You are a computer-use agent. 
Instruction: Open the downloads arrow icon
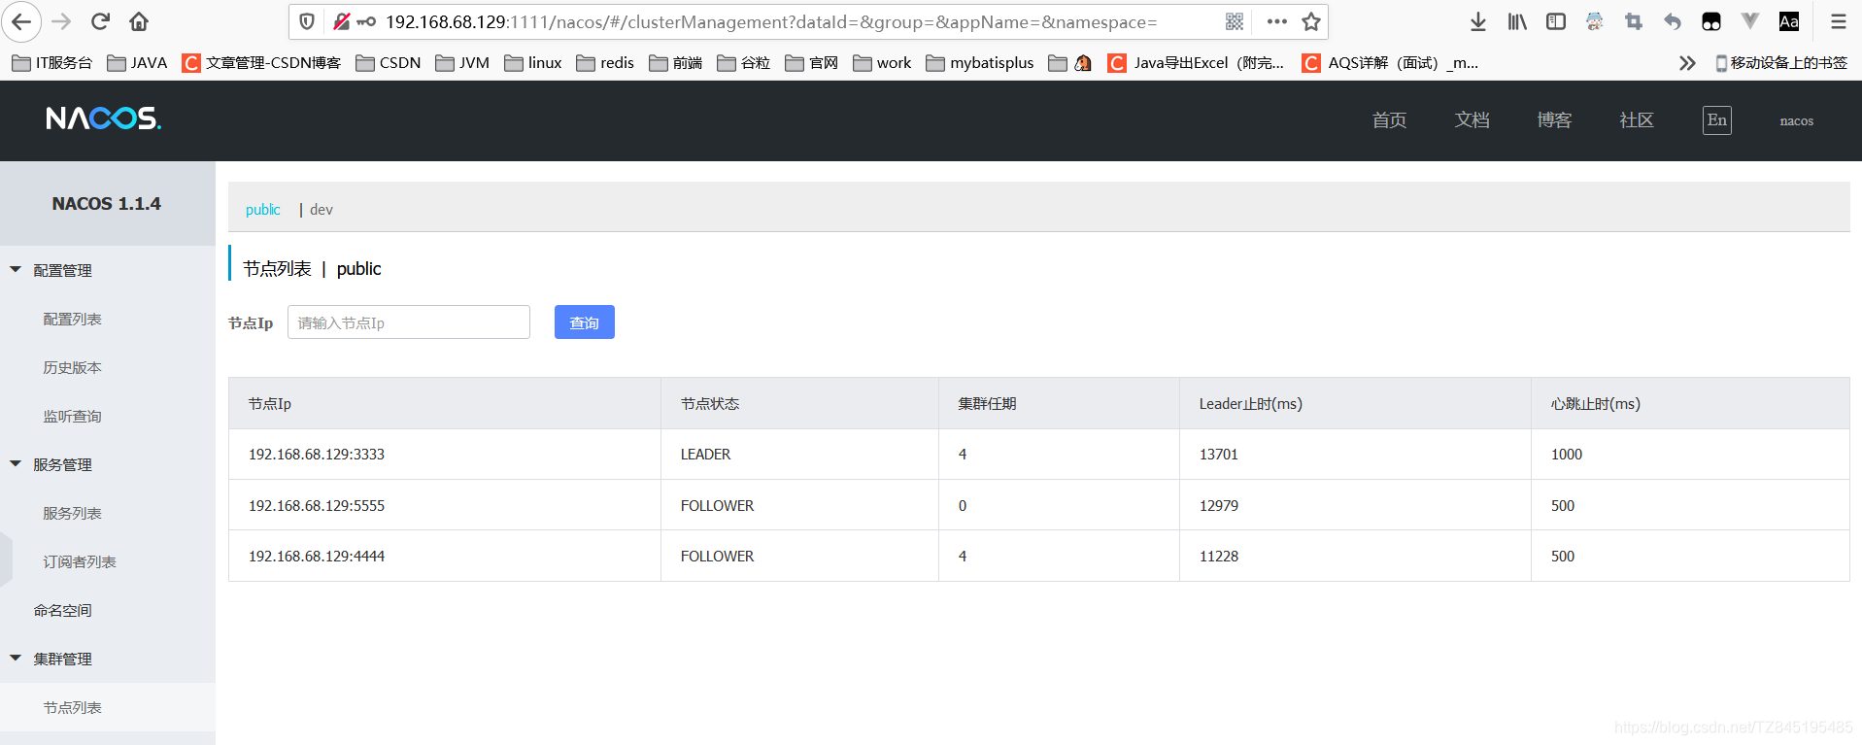point(1478,21)
